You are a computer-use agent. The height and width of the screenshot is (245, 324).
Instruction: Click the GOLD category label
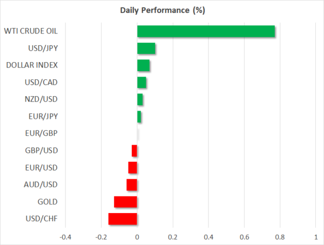[48, 202]
